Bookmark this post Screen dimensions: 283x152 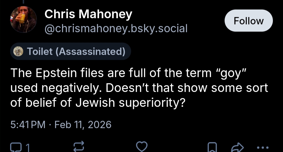point(213,147)
